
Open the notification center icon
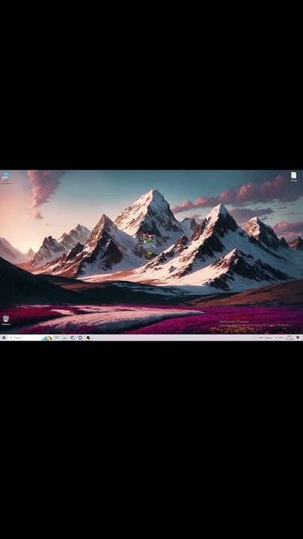pyautogui.click(x=298, y=338)
